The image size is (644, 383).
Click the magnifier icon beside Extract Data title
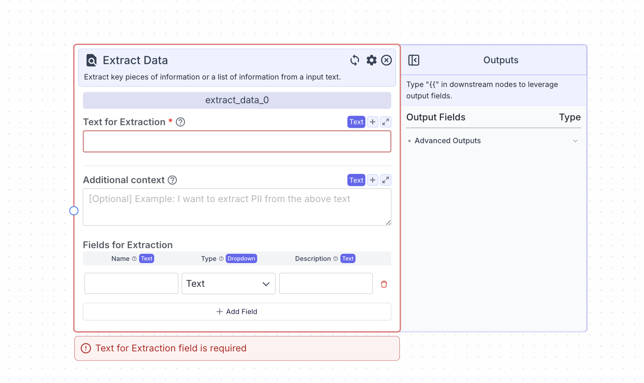coord(91,60)
